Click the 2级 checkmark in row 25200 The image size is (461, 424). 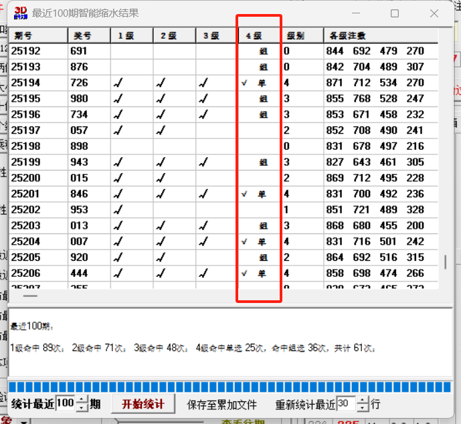pyautogui.click(x=161, y=178)
